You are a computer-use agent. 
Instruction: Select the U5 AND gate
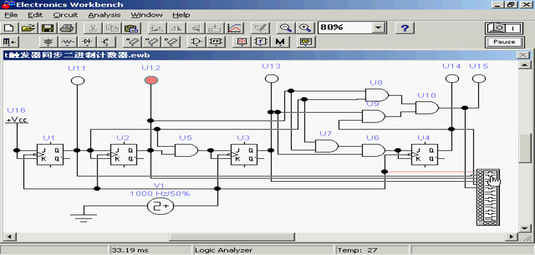pyautogui.click(x=186, y=150)
